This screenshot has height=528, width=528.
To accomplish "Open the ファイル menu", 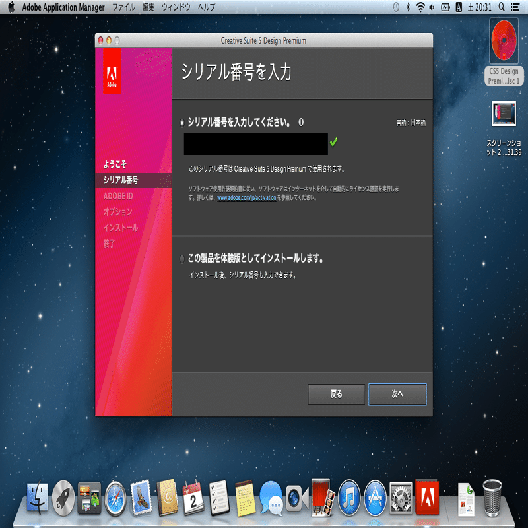I will click(123, 7).
